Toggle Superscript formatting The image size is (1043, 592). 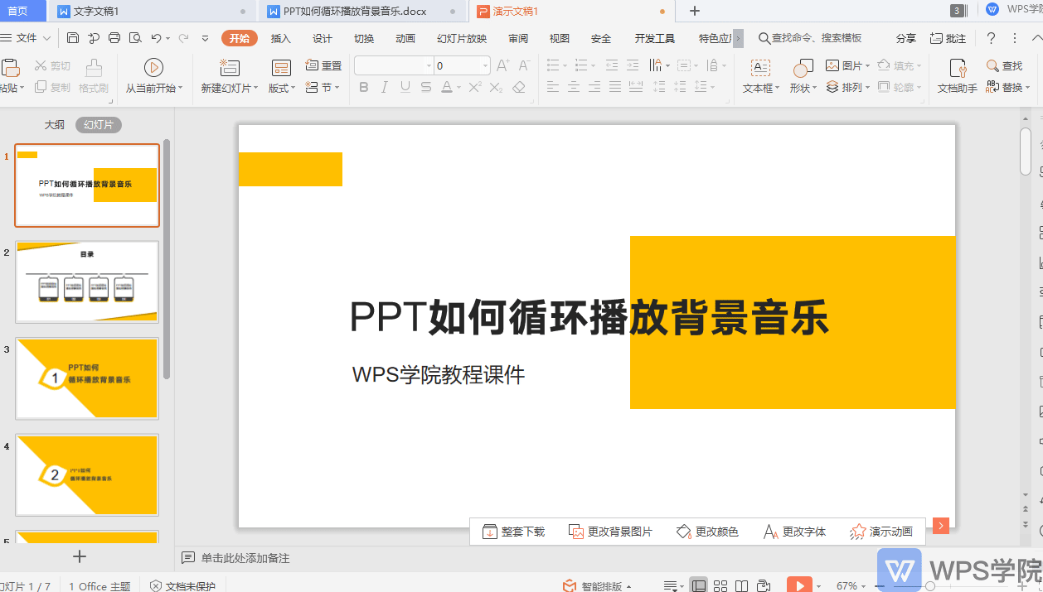click(475, 87)
